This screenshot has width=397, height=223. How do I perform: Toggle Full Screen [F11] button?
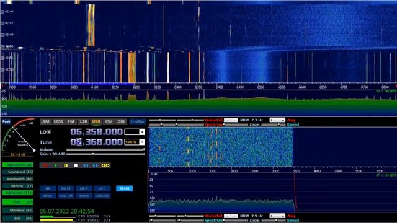click(18, 193)
